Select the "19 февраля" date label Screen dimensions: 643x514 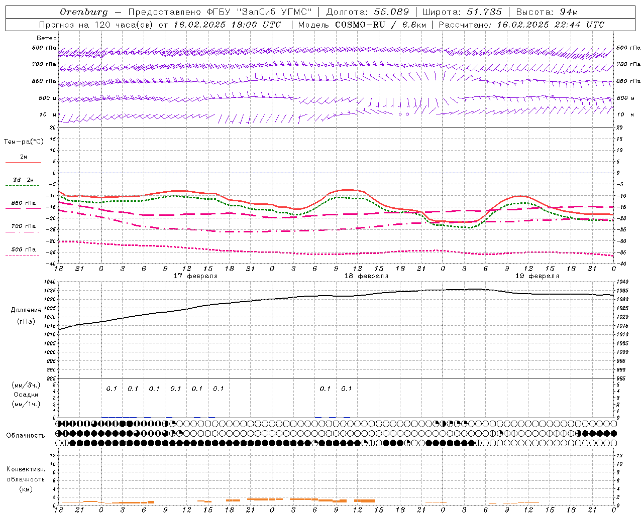click(537, 276)
